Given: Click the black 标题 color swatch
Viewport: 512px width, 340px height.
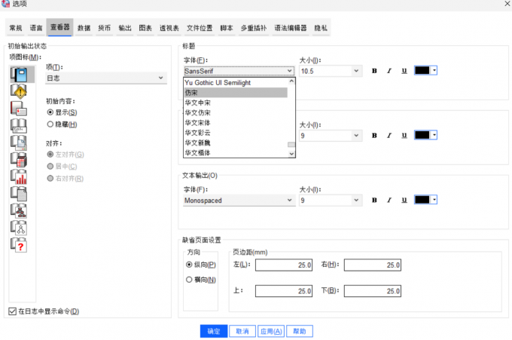Looking at the screenshot, I should coord(422,71).
